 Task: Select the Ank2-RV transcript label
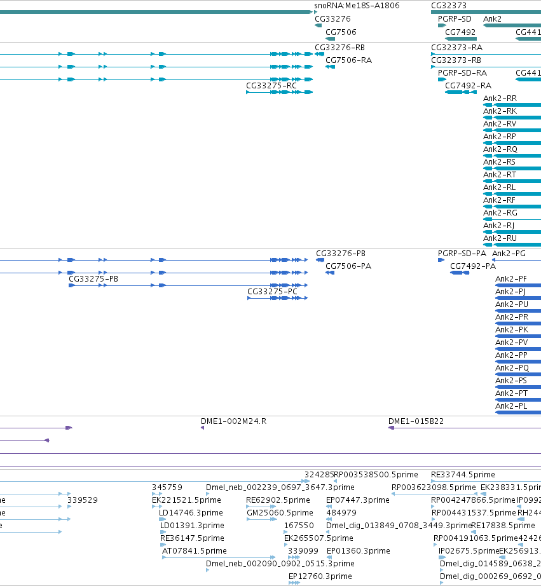pos(500,124)
